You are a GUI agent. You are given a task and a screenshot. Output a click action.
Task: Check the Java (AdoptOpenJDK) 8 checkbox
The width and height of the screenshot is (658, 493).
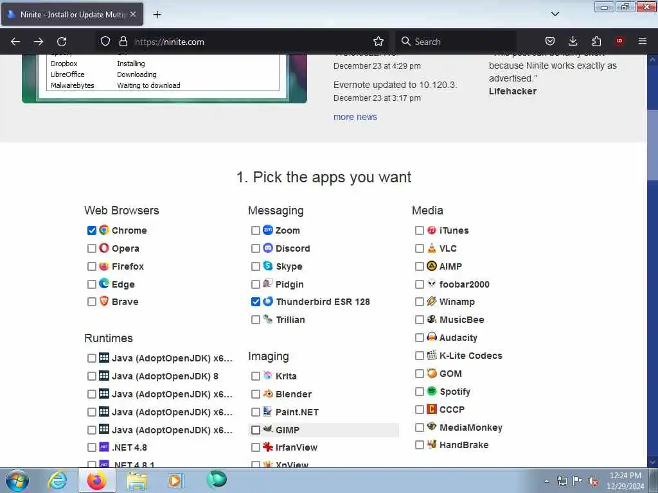(x=91, y=376)
